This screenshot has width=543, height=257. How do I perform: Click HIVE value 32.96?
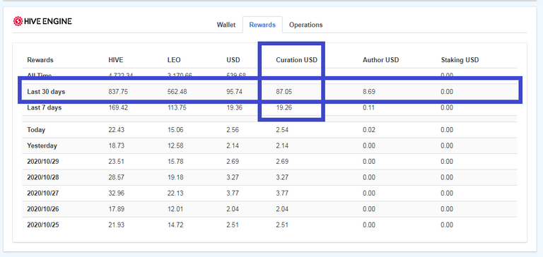(116, 193)
